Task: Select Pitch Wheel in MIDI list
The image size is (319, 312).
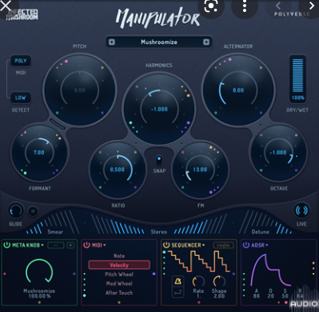Action: (119, 274)
